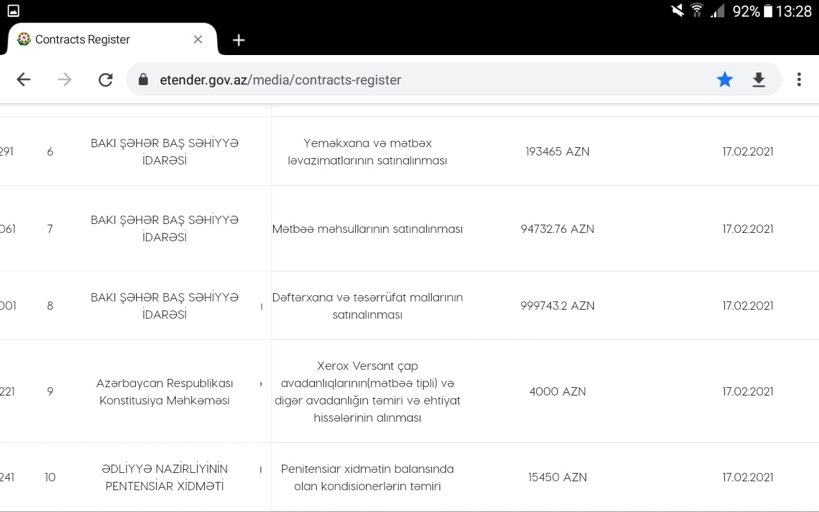
Task: Open Chrome three-dot overflow menu
Action: tap(799, 79)
